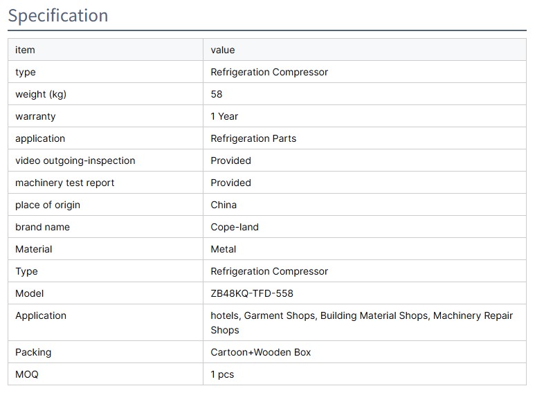Click the 'Cartoon+Wooden Box' packing value

click(x=261, y=352)
